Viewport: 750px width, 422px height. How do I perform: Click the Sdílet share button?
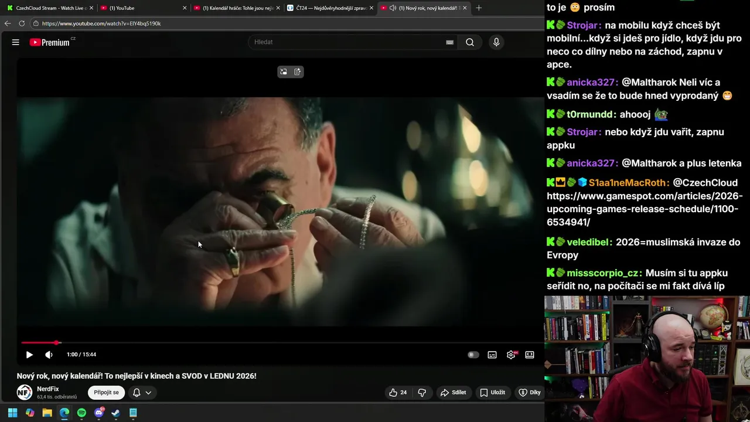(454, 393)
